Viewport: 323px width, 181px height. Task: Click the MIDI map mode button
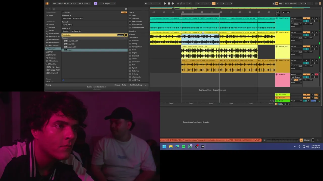coord(287,4)
